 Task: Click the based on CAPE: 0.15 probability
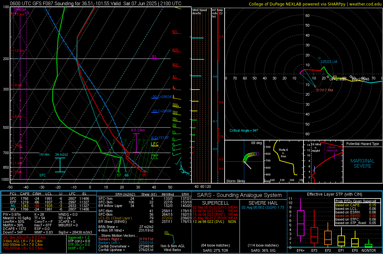(x=356, y=205)
